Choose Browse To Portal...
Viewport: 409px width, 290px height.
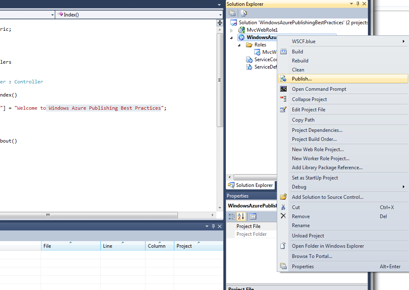(343, 256)
